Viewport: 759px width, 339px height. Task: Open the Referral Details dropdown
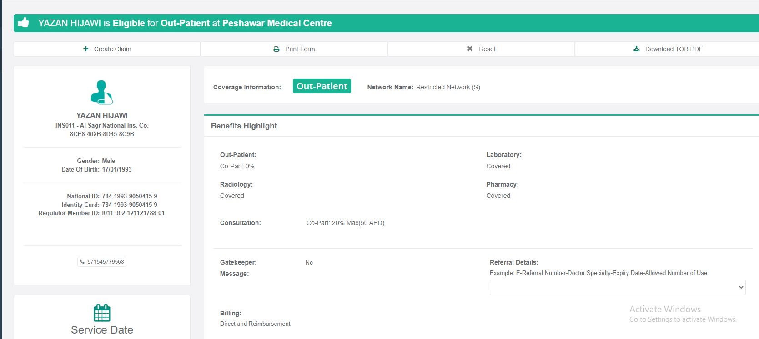[x=617, y=287]
